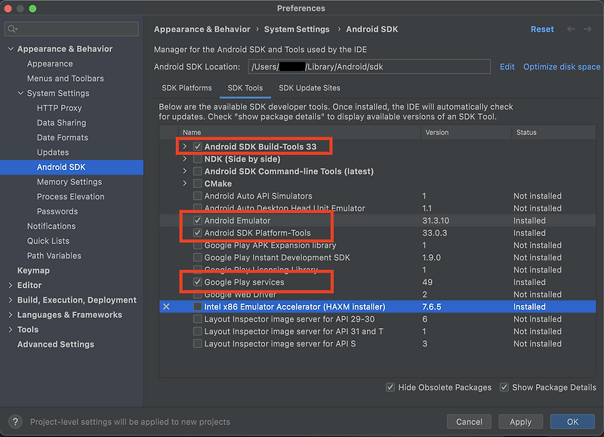Viewport: 604px width, 437px height.
Task: Toggle Show Package Details checkbox
Action: pyautogui.click(x=504, y=387)
